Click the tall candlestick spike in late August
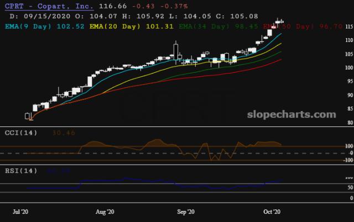The width and height of the screenshot is (354, 222). coord(176,51)
